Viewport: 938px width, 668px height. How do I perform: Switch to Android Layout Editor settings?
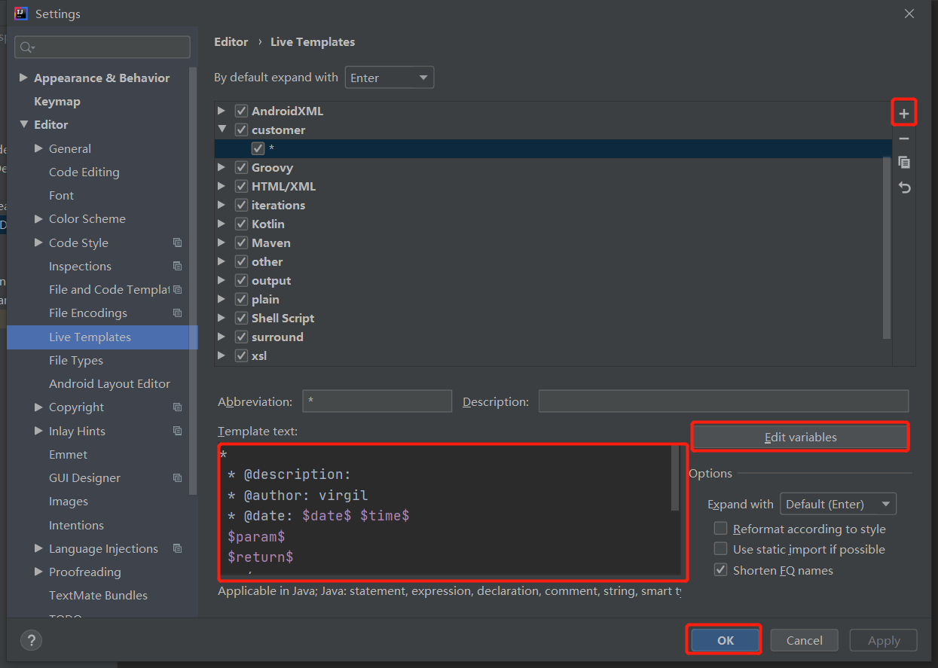(109, 383)
